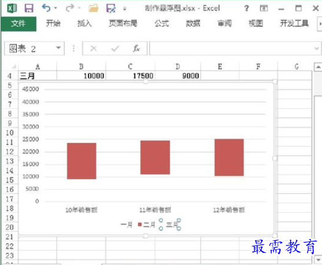
Task: Select column B header
Action: [81, 67]
